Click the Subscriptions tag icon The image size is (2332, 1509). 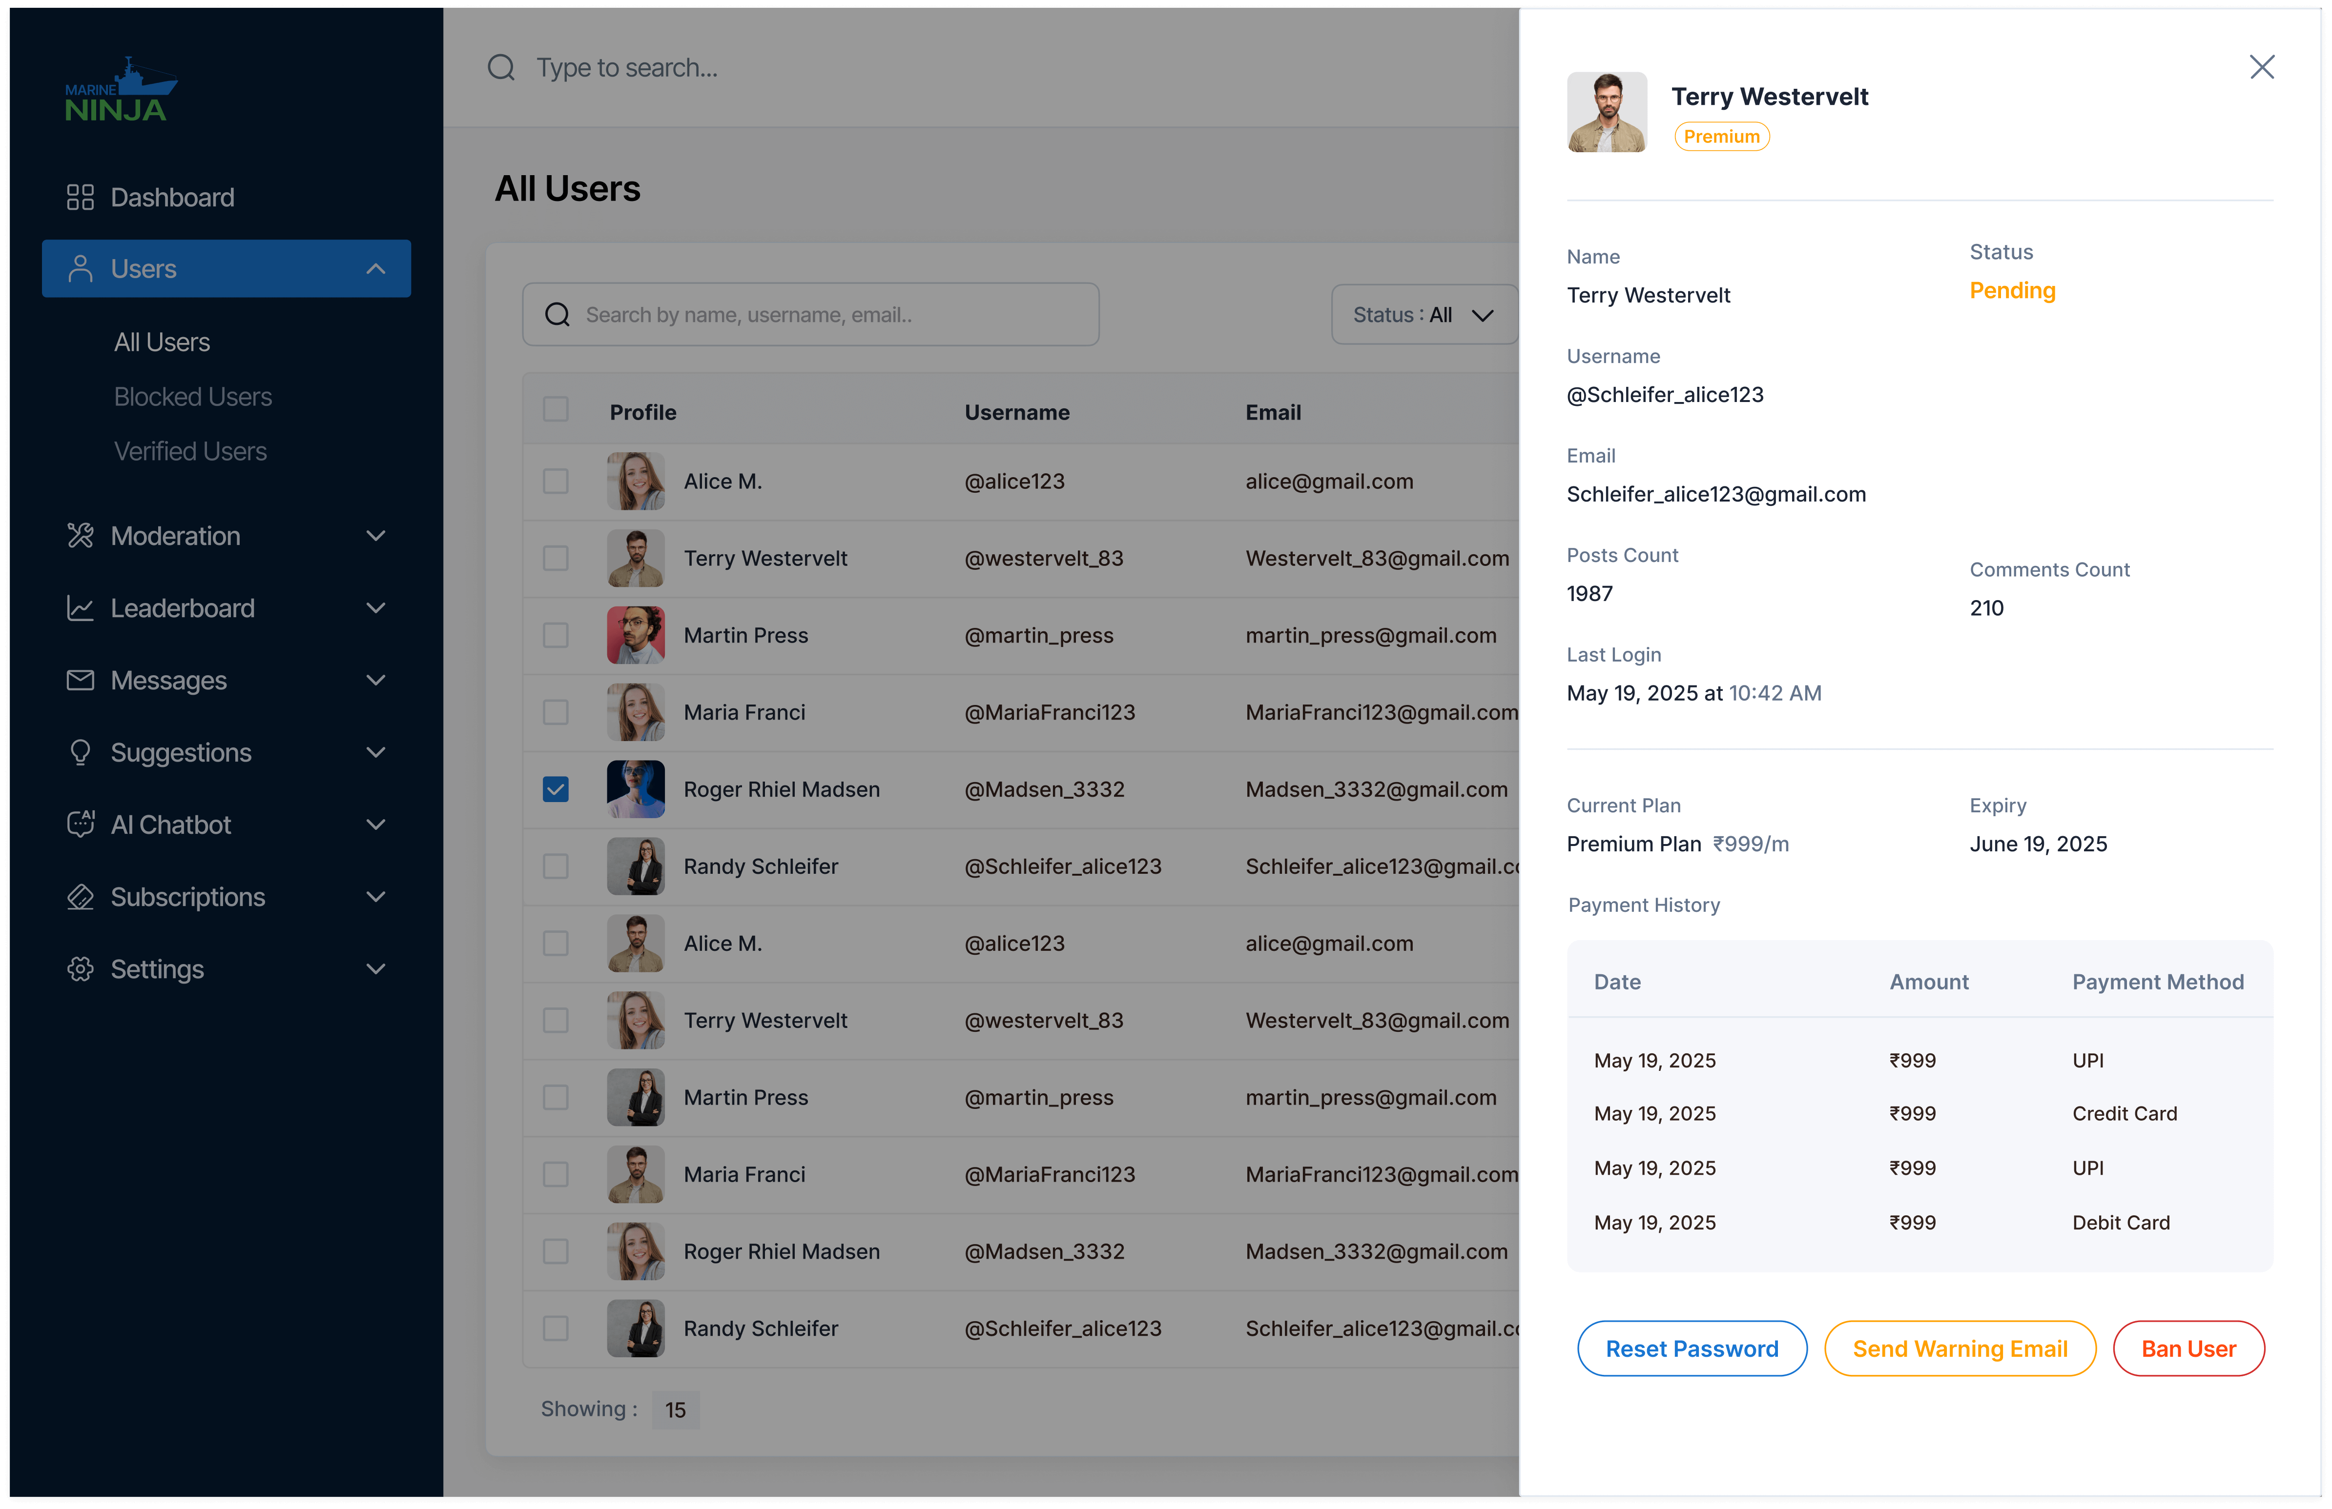81,897
